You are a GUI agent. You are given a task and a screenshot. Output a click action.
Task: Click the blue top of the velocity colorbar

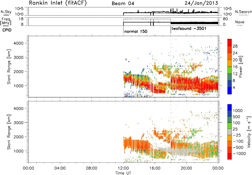pyautogui.click(x=230, y=107)
